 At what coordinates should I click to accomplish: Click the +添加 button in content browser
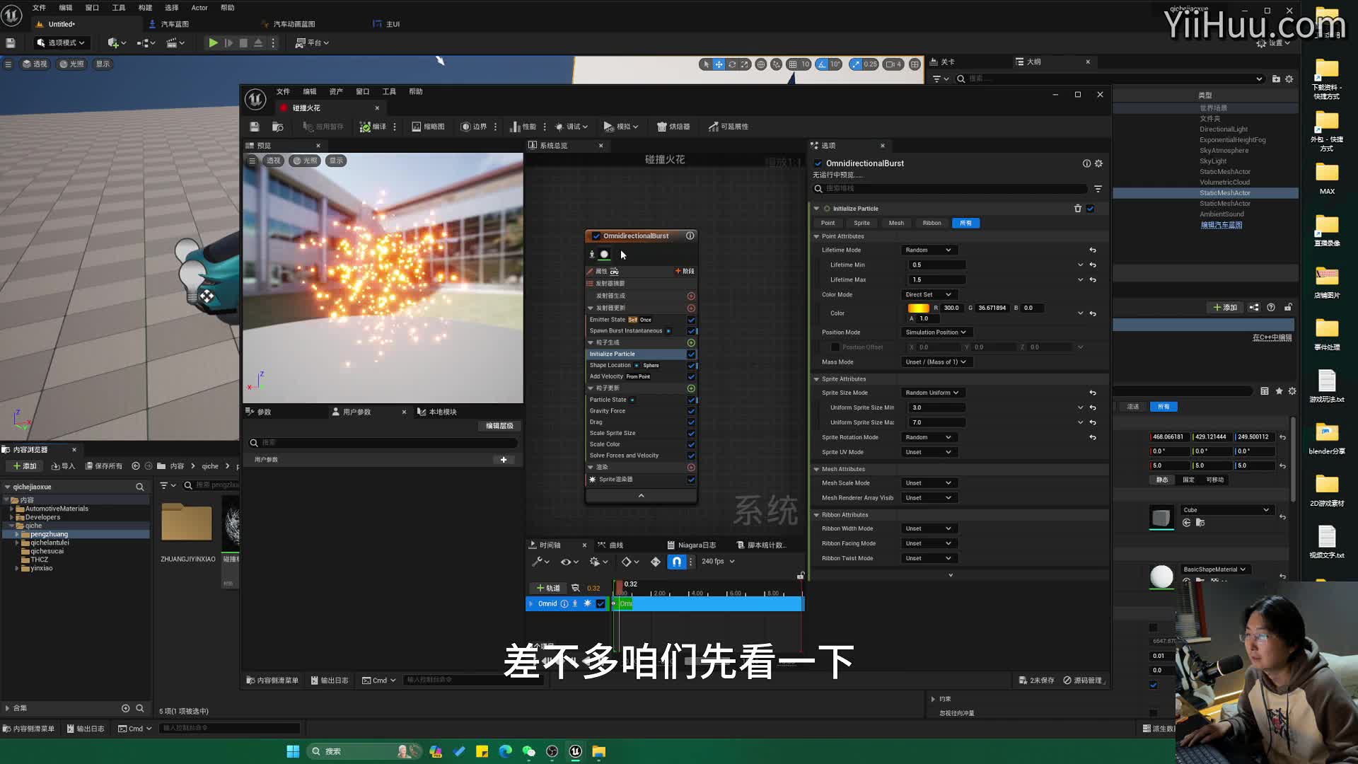[x=25, y=466]
